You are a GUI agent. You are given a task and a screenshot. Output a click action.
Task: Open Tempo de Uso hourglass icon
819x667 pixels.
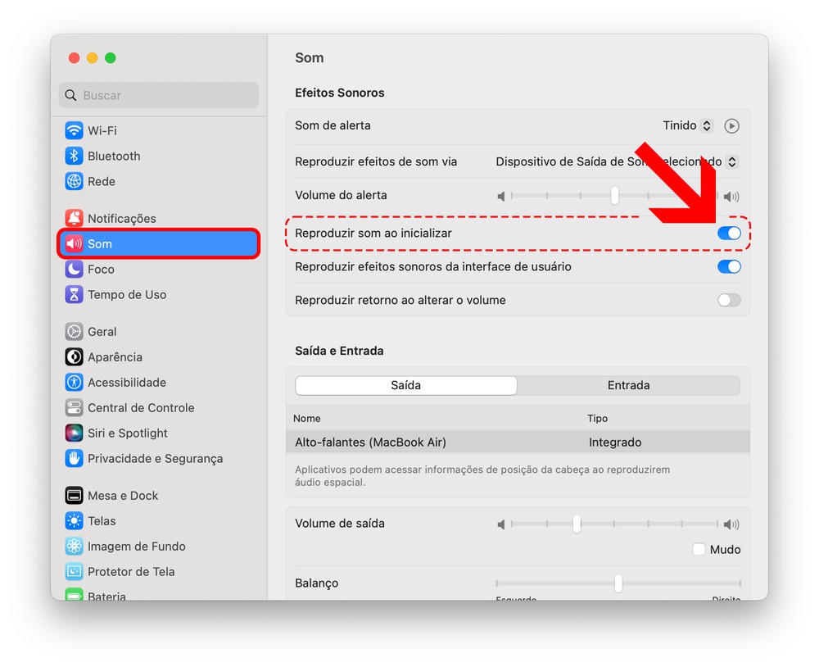74,294
